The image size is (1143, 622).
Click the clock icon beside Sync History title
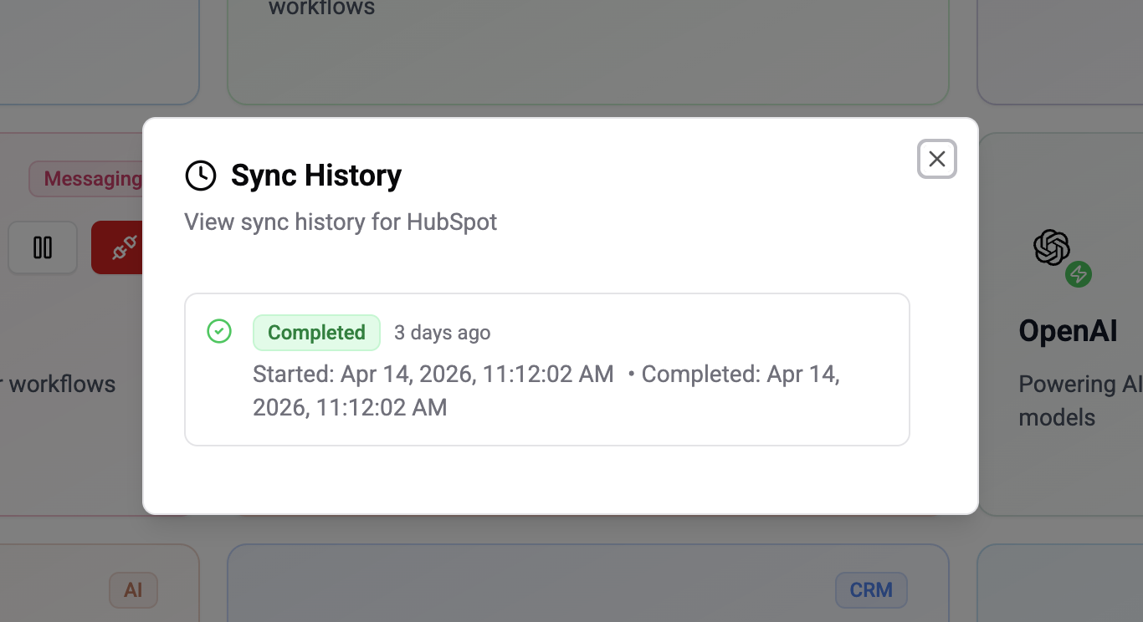click(x=199, y=176)
